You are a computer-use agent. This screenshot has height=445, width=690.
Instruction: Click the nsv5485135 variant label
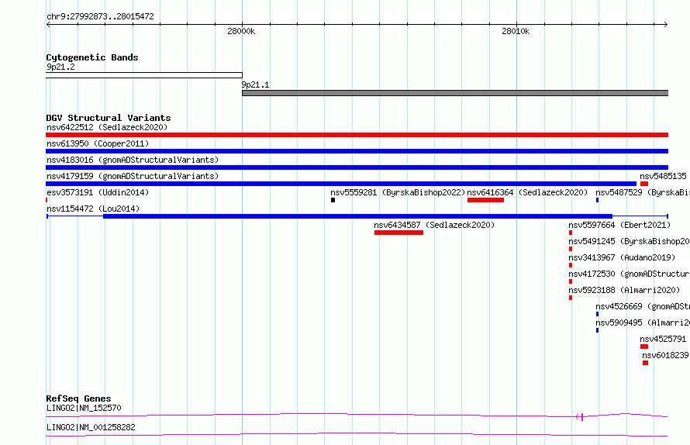pyautogui.click(x=663, y=176)
